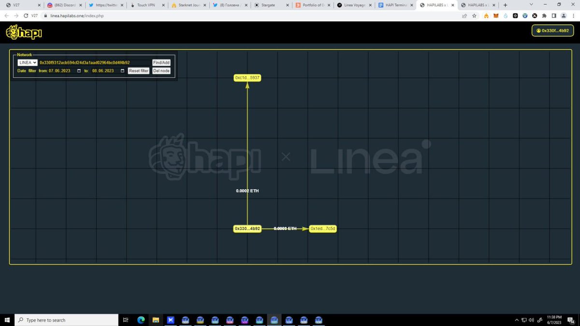This screenshot has height=326, width=580.
Task: Click the browser Forward arrow
Action: point(17,15)
